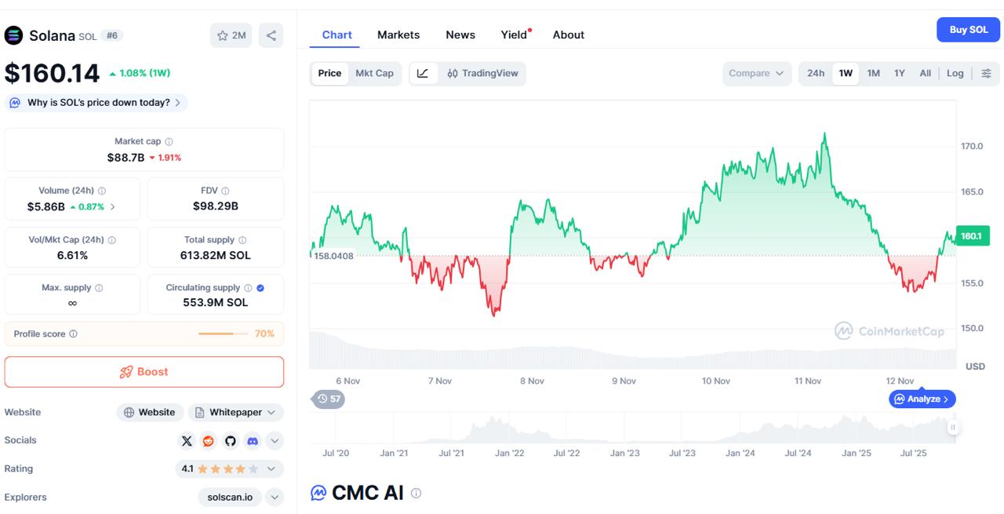
Task: Click the Boost button
Action: pyautogui.click(x=144, y=372)
